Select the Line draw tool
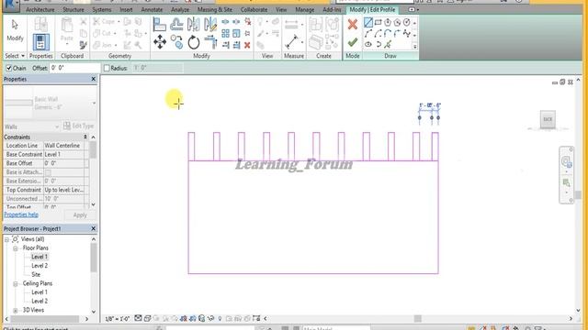 coord(368,22)
